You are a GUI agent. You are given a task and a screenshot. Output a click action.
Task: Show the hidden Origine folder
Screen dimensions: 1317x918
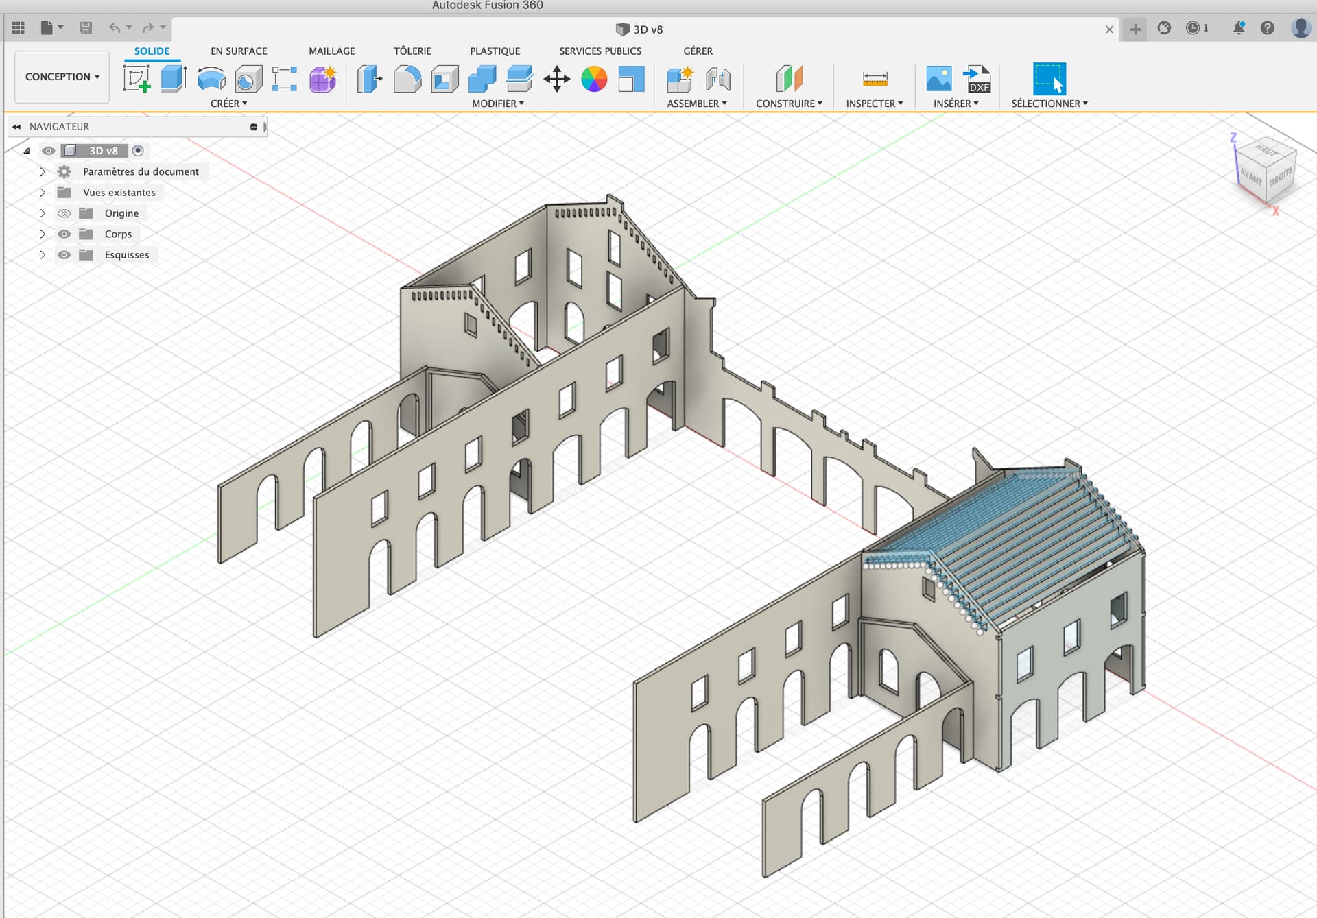coord(64,213)
